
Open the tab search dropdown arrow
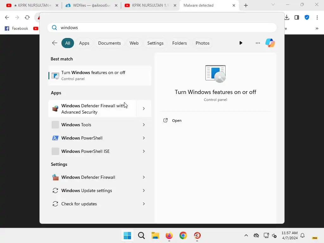273,4
